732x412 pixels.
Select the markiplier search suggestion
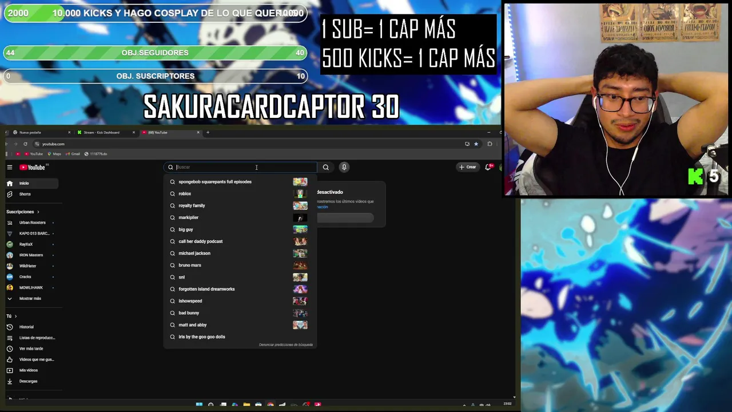(240, 217)
